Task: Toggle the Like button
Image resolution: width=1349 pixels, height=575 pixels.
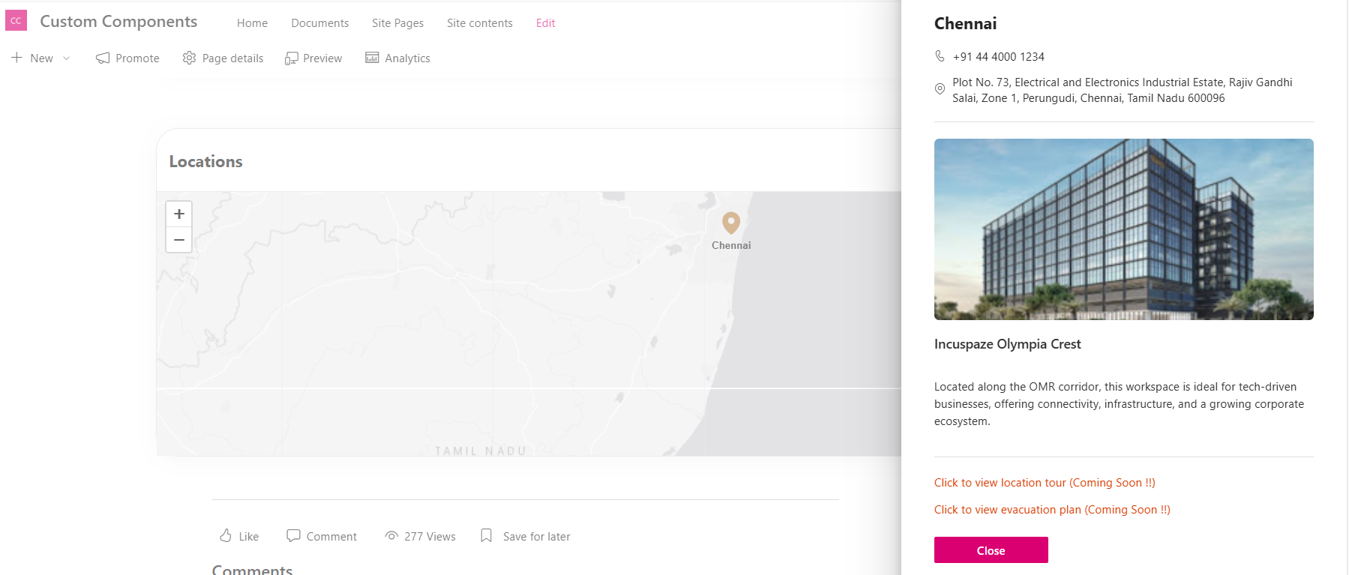Action: pos(238,535)
